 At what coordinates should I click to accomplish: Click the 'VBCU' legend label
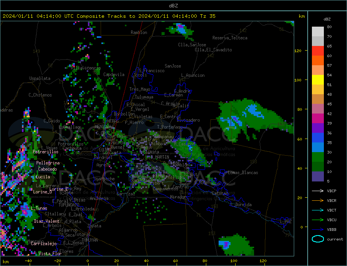coord(332,220)
